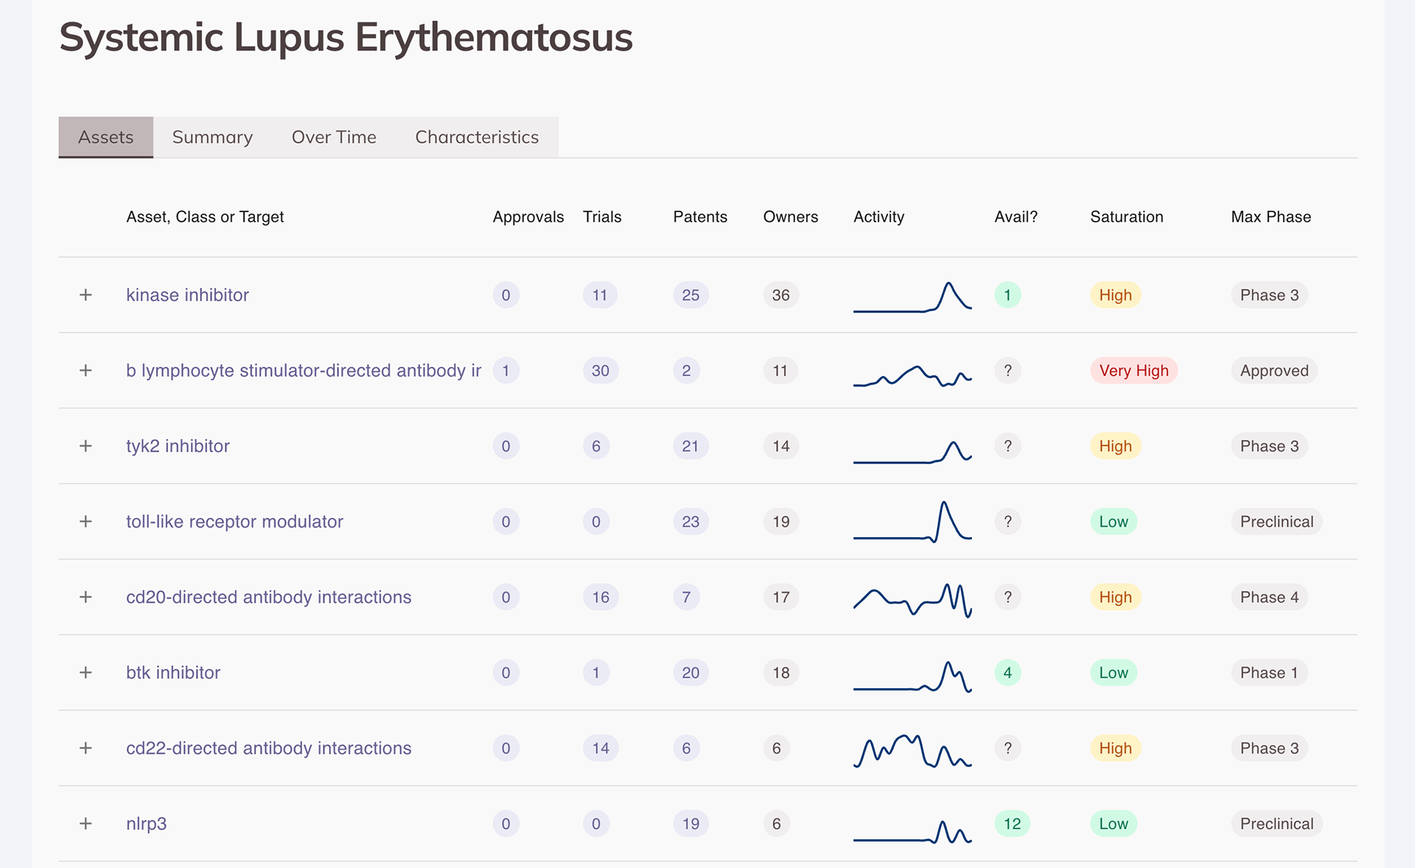Click the trials count 30 badge
The height and width of the screenshot is (868, 1415).
point(601,371)
